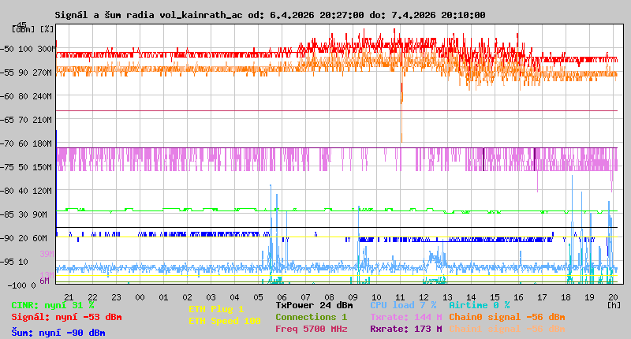Click the 'ETH Plug 1' legend label
The height and width of the screenshot is (339, 631).
click(x=216, y=309)
